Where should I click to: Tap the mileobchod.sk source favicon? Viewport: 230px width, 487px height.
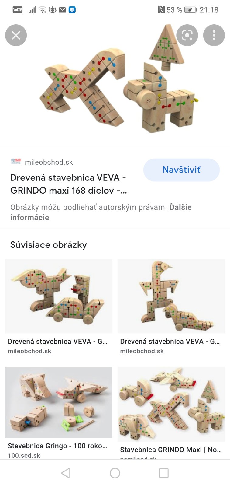click(x=16, y=162)
